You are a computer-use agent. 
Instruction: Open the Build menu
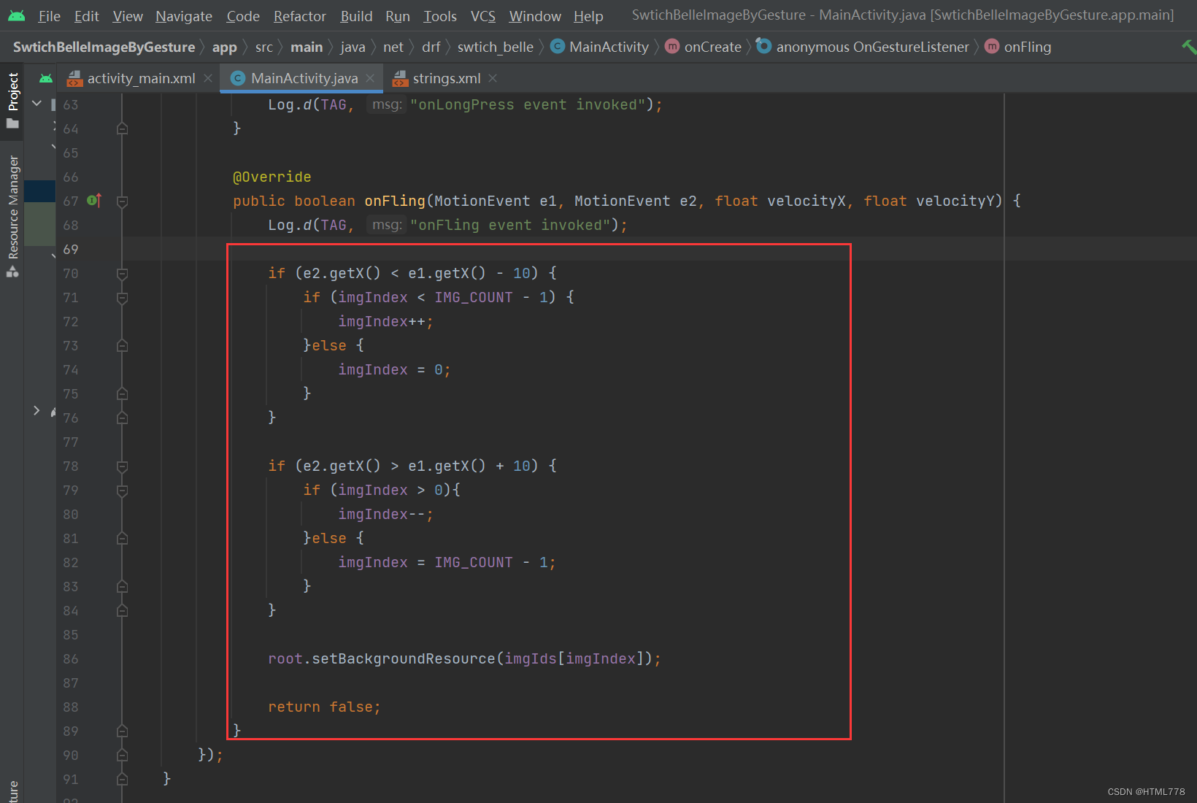[356, 16]
